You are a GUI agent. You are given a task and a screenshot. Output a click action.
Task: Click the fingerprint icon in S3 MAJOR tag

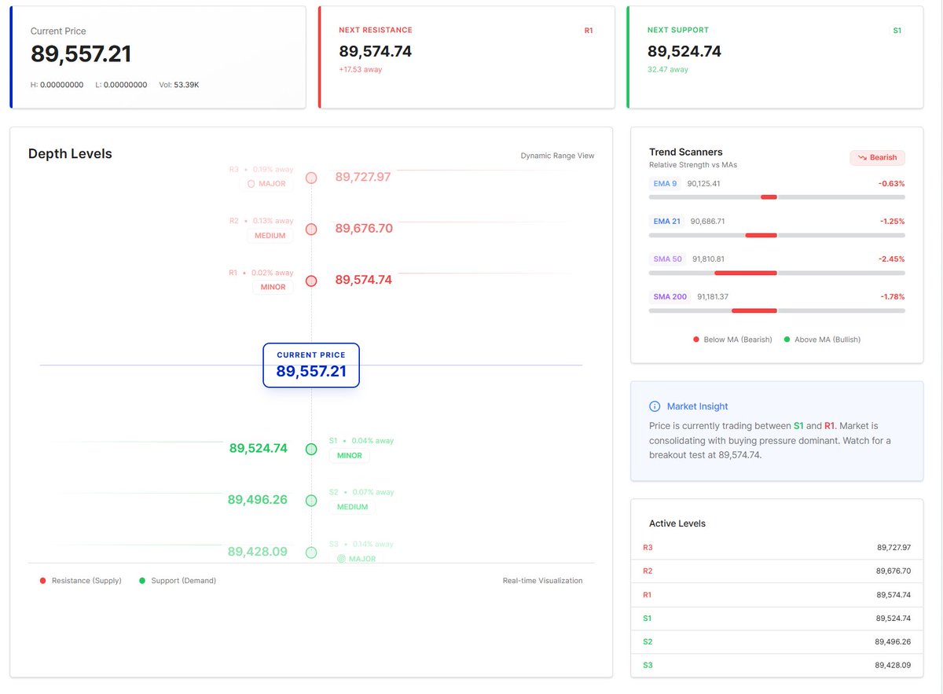[x=341, y=559]
